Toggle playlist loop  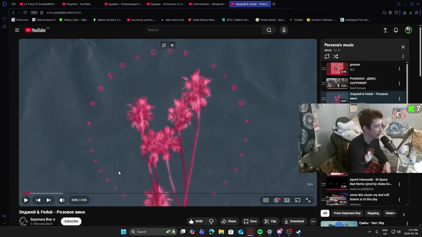coord(327,57)
